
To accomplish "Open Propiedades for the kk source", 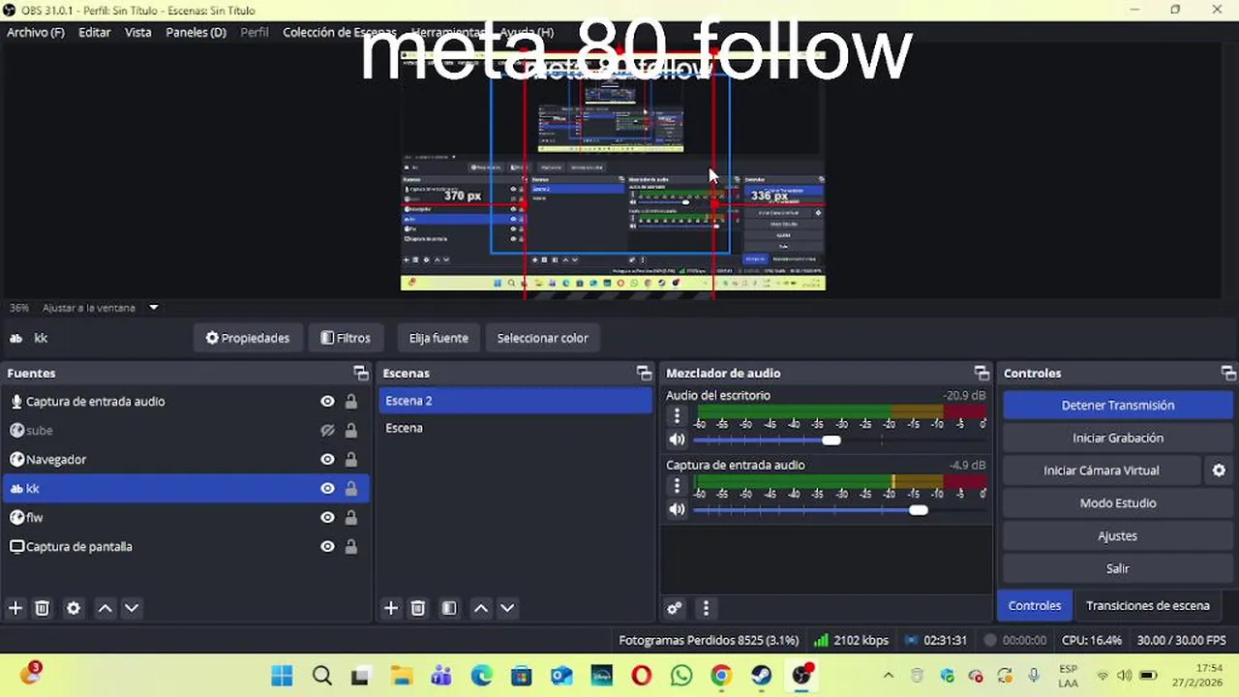I will (248, 338).
